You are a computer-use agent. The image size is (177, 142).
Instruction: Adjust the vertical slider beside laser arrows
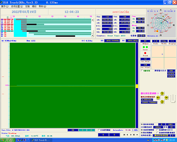pyautogui.click(x=173, y=98)
